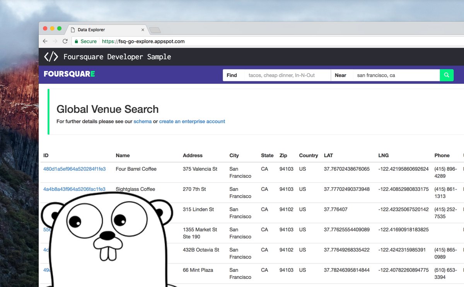Click the code brackets logo icon
This screenshot has height=287, width=464.
click(x=51, y=57)
